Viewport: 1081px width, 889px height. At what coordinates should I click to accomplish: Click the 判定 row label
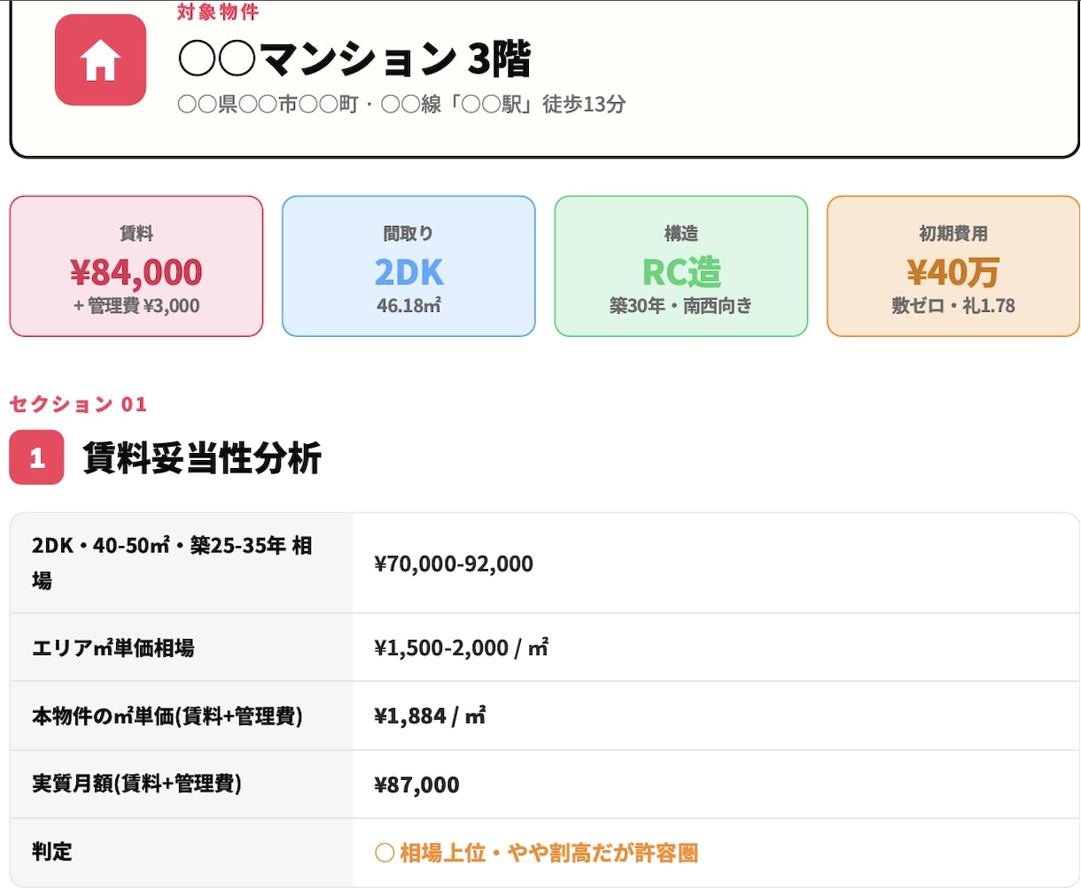pos(52,852)
